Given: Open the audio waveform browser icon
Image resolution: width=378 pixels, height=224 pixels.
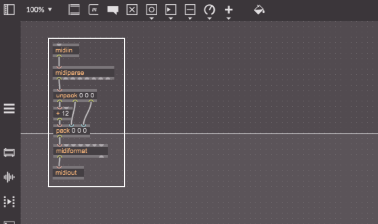Looking at the screenshot, I should (x=9, y=177).
